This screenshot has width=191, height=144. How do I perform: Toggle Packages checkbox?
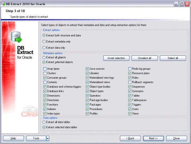87,105
